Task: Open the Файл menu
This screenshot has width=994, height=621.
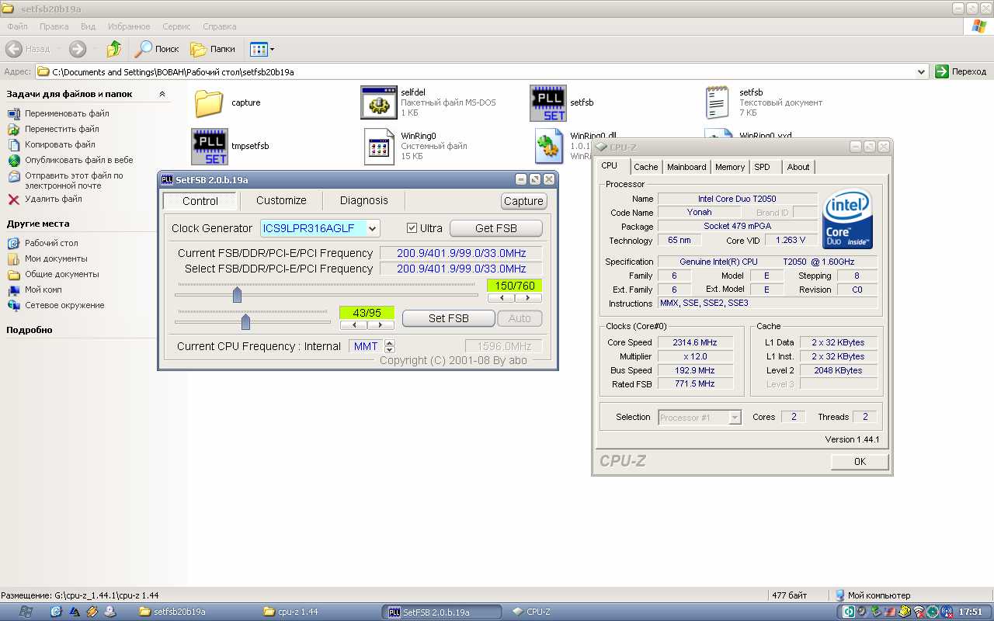Action: (x=17, y=26)
